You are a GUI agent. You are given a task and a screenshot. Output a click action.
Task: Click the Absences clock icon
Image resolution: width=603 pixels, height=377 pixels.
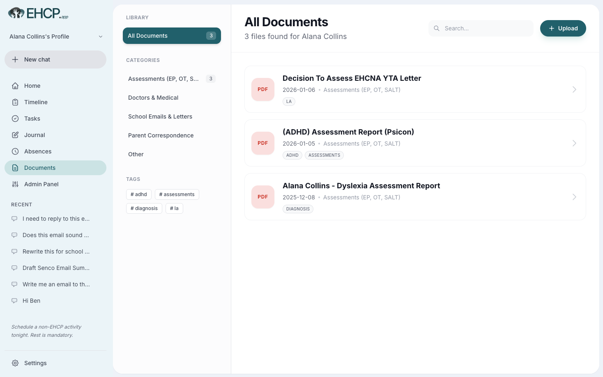pyautogui.click(x=15, y=151)
